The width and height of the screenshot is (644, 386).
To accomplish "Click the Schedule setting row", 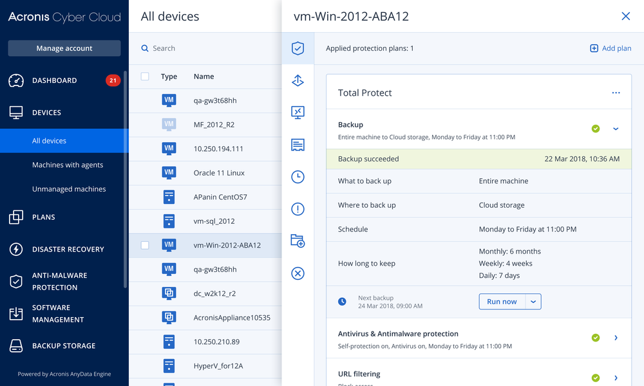I will 478,229.
